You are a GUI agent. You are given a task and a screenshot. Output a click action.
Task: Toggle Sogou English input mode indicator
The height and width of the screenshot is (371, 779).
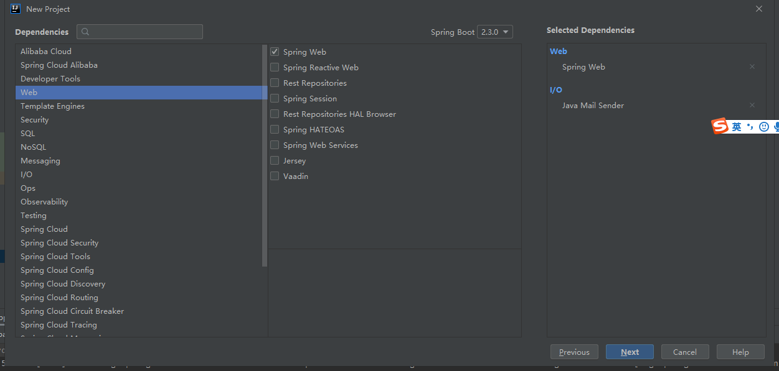click(737, 127)
